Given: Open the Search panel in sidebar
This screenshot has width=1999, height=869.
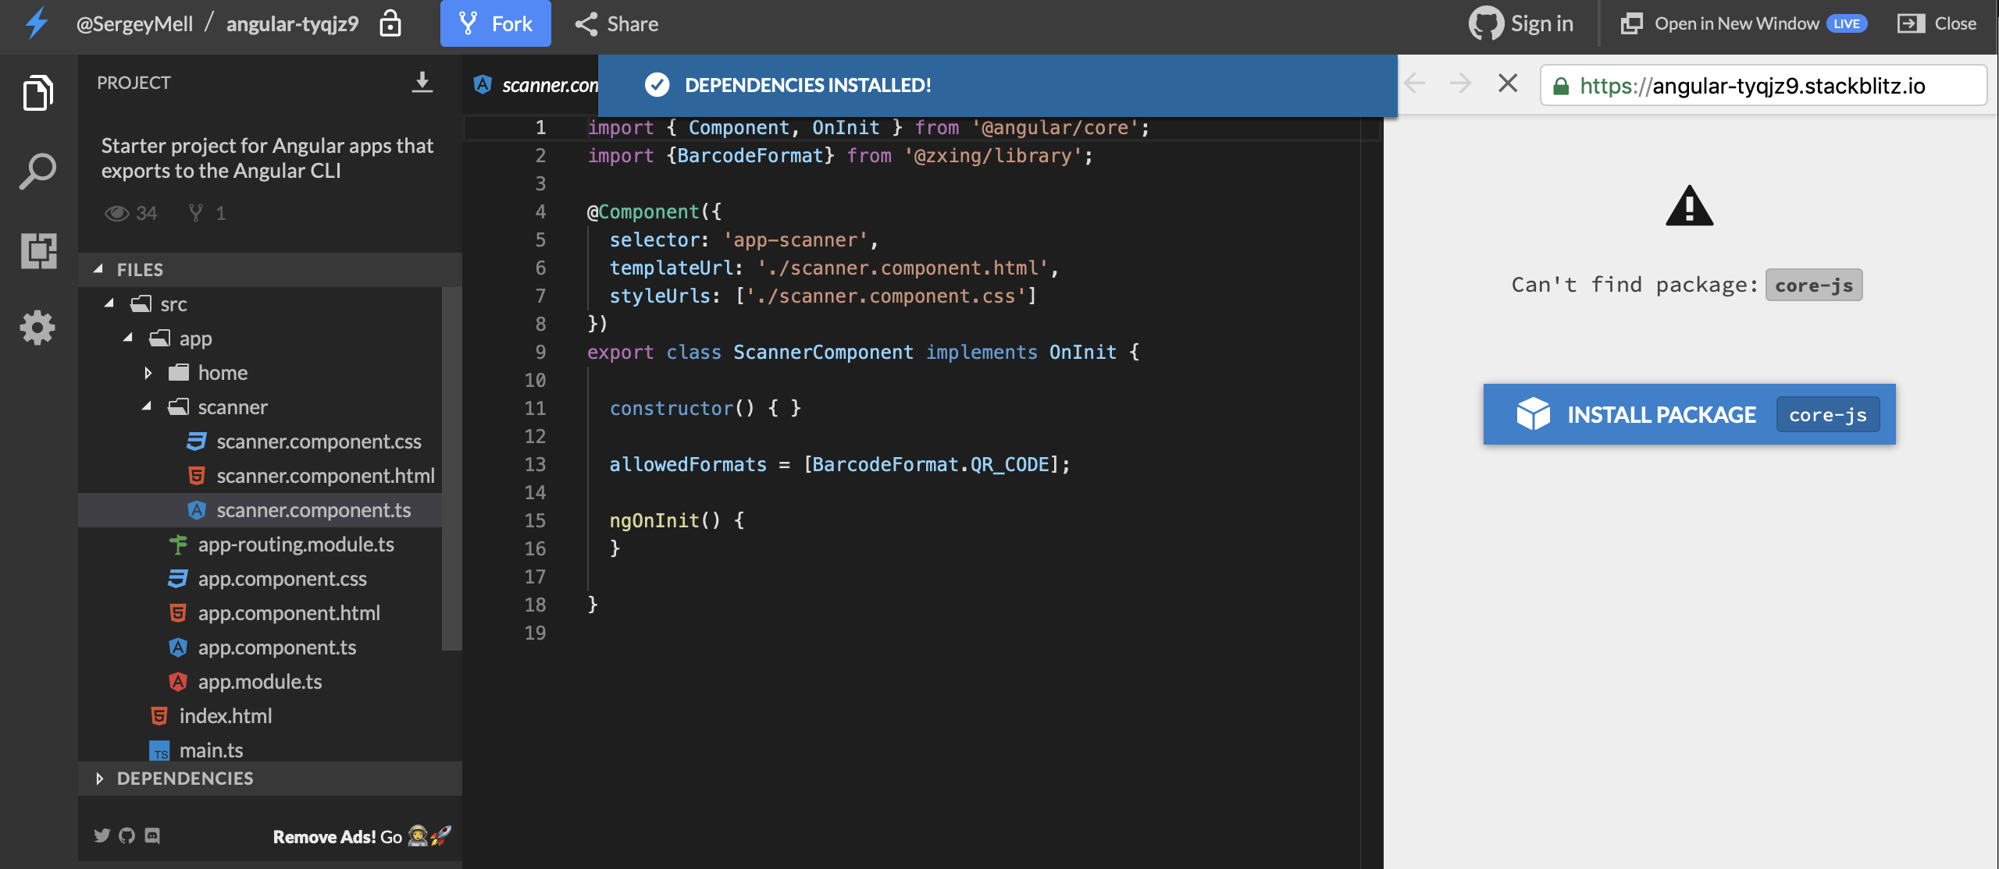Looking at the screenshot, I should click(37, 171).
